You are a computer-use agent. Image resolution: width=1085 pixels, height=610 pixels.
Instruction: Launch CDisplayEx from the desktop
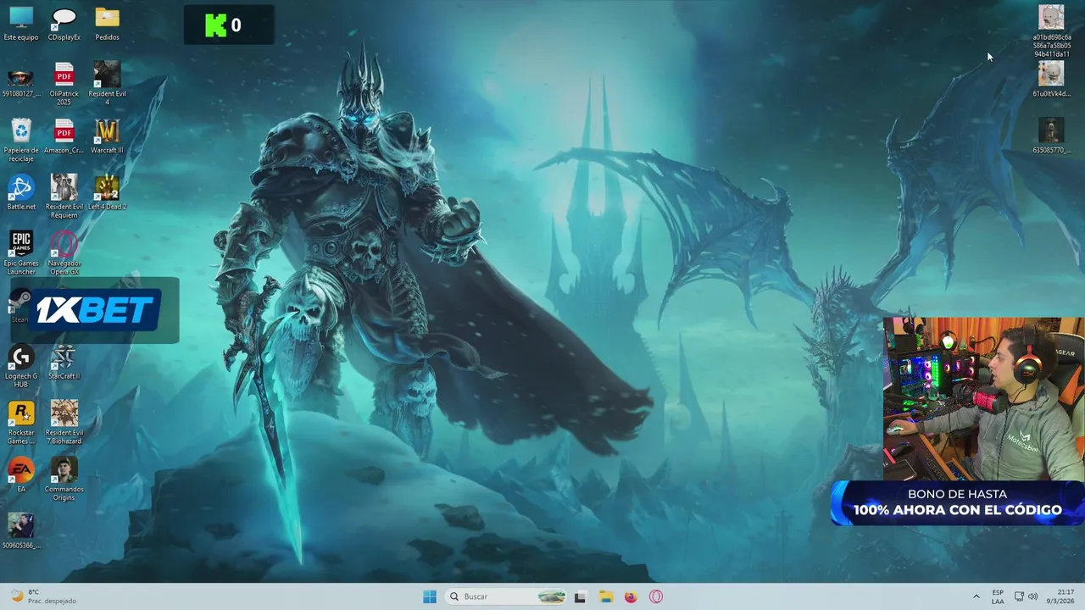click(x=64, y=24)
